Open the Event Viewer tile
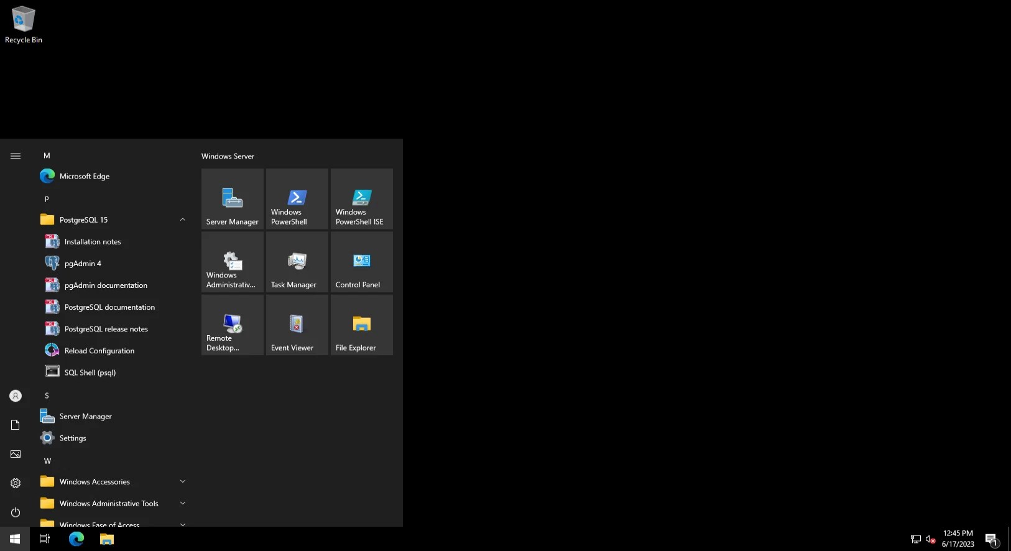Screen dimensions: 1011x551 point(297,325)
